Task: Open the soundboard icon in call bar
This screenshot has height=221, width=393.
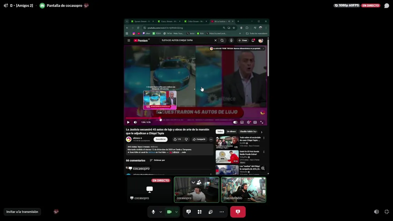Action: (211, 212)
